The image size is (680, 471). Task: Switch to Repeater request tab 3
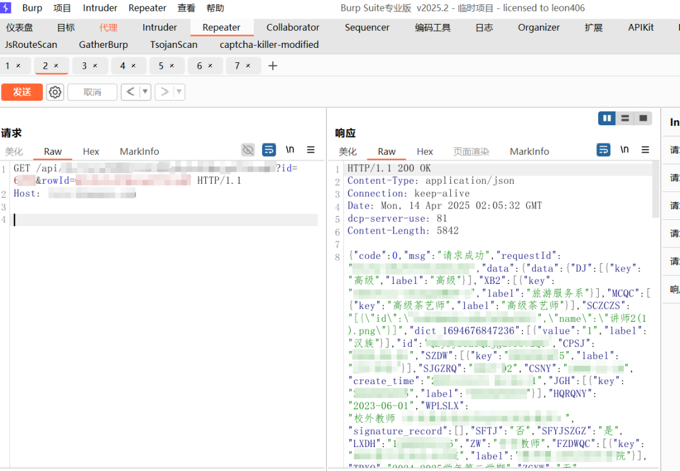click(84, 66)
